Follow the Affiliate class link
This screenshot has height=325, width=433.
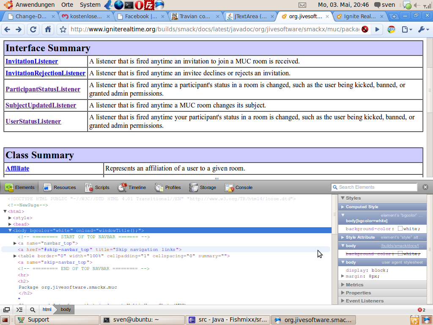(17, 168)
